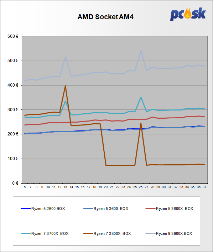The image size is (213, 252).
Task: Click the red Ryzen 5 3600X legend line
Action: 150,209
